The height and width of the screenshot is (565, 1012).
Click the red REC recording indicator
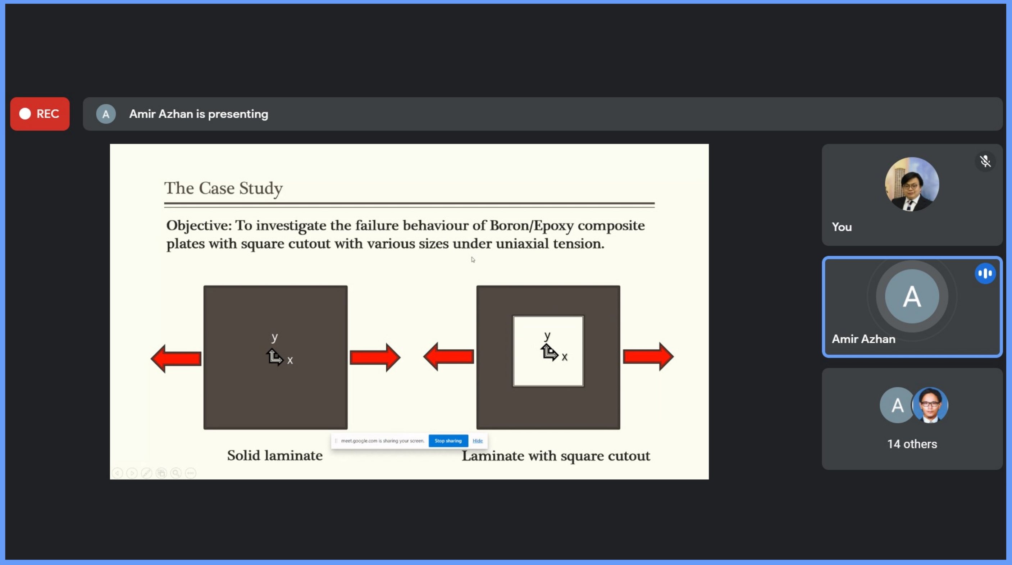click(x=40, y=114)
